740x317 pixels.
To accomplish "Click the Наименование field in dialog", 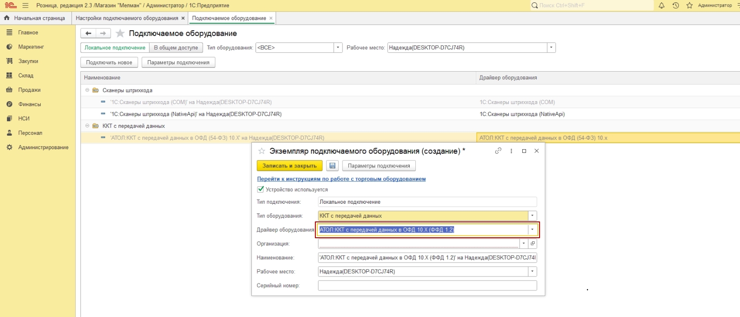I will 427,258.
